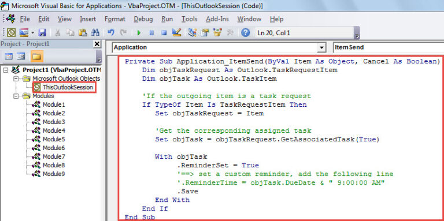Screen dimensions: 444x221
Task: Open the Add-Ins menu
Action: click(217, 19)
